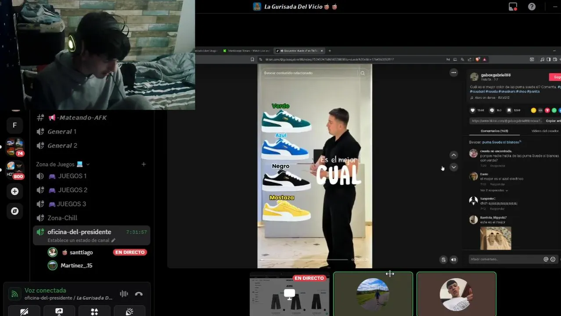The height and width of the screenshot is (316, 561).
Task: Follow gaboxgabriel88 with the red button
Action: click(x=555, y=77)
